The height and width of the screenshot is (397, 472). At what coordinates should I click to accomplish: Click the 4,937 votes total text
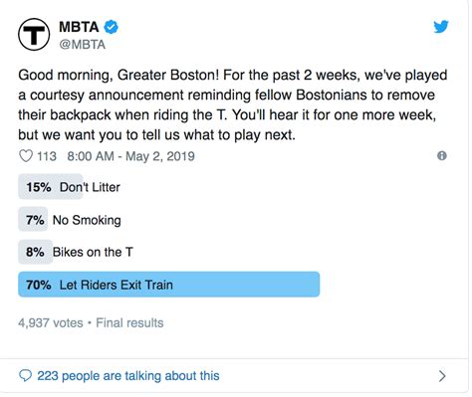pyautogui.click(x=51, y=322)
